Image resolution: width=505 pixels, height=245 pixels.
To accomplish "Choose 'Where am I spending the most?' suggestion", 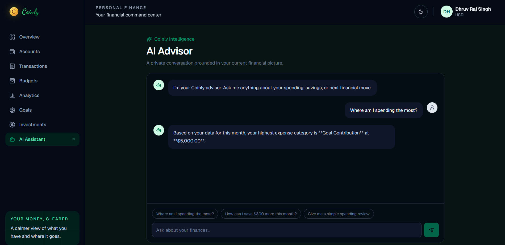I will coord(185,214).
